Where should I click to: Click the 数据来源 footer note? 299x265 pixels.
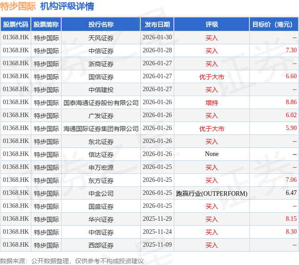coord(72,261)
